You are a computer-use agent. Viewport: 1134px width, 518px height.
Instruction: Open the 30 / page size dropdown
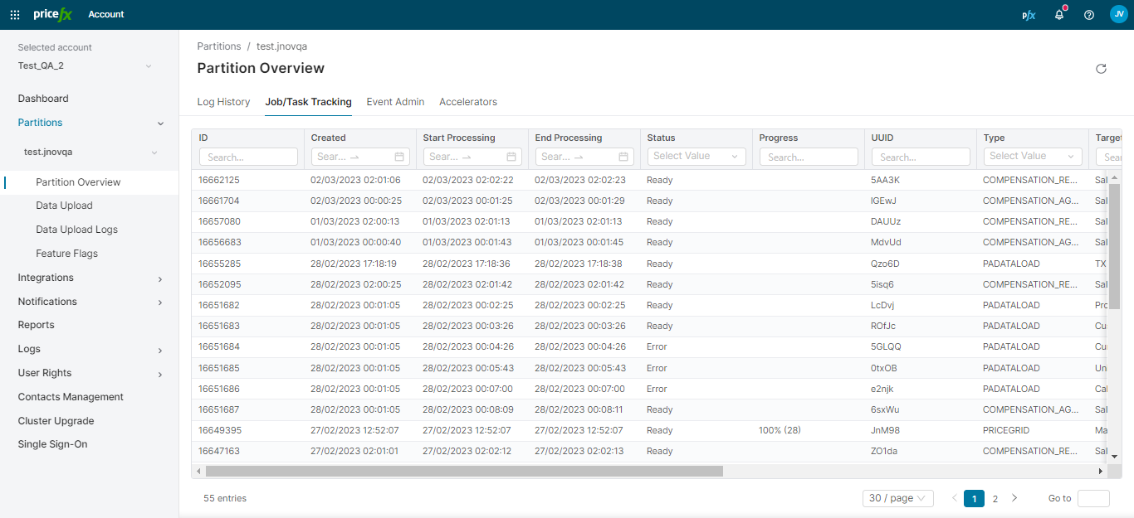[898, 498]
